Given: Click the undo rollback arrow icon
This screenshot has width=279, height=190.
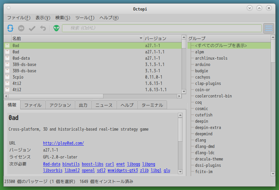Looking at the screenshot, I should [43, 28].
